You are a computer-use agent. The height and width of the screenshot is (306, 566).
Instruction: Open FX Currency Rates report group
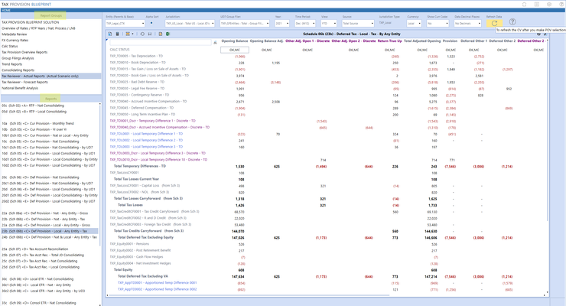15,40
